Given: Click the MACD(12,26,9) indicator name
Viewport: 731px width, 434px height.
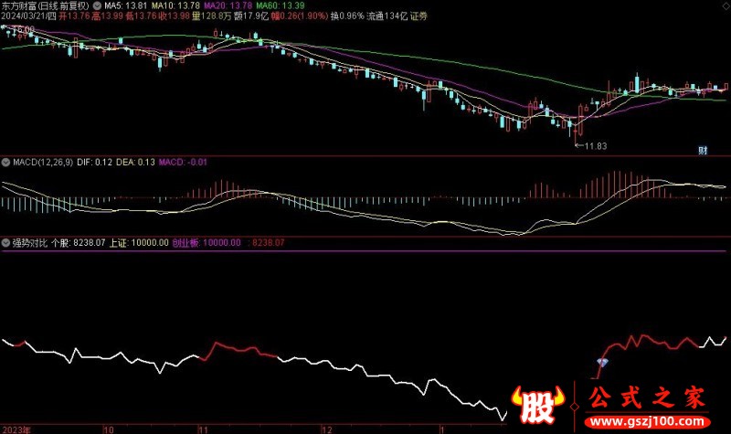Looking at the screenshot, I should (43, 163).
